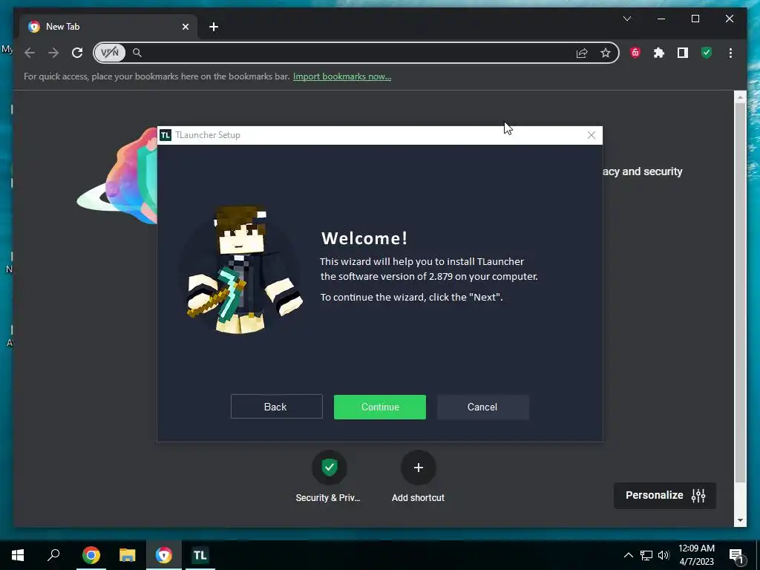This screenshot has height=570, width=760.
Task: Click the TL logo in setup title bar
Action: point(166,135)
